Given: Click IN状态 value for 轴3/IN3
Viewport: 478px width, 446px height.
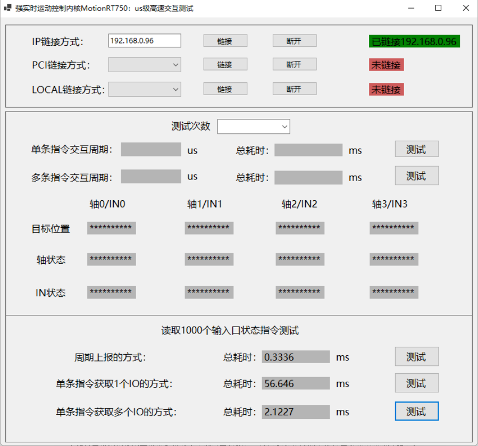Looking at the screenshot, I should click(394, 292).
